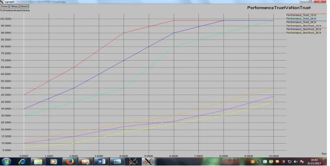Screen dimensions: 330x166
Task: Click the volume speaker tray icon
Action: coord(296,162)
